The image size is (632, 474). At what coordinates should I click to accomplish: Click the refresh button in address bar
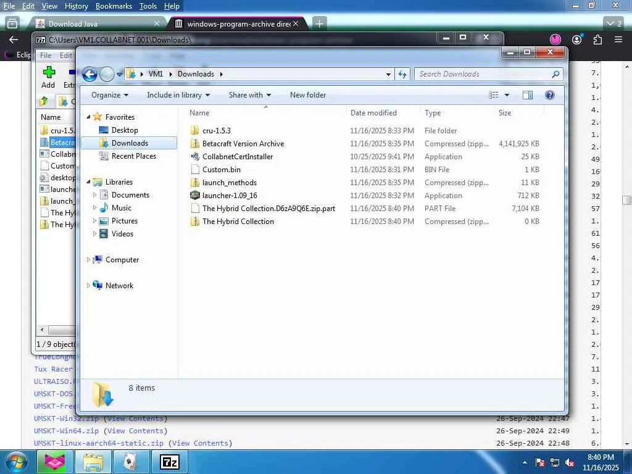(402, 74)
